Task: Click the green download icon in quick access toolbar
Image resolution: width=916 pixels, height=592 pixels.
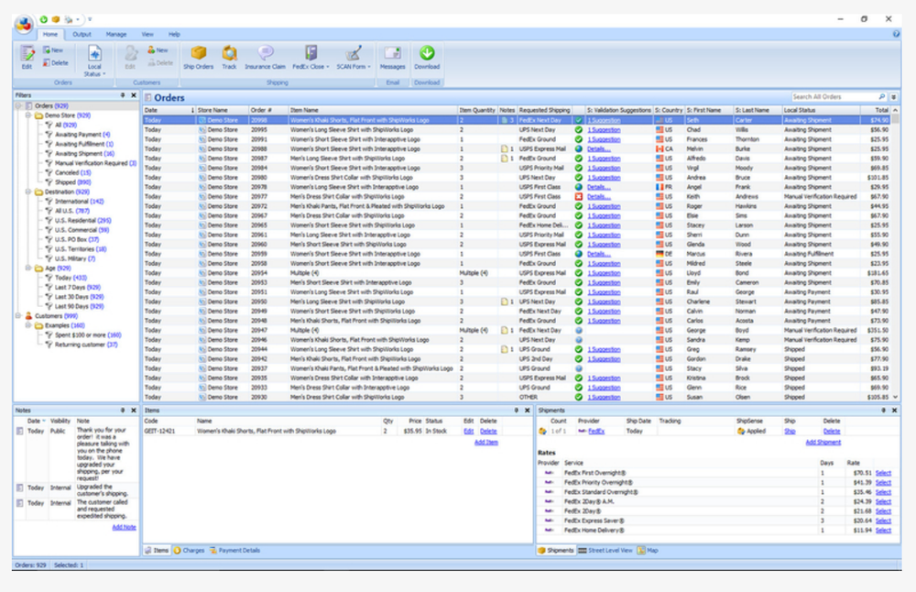Action: pos(44,19)
